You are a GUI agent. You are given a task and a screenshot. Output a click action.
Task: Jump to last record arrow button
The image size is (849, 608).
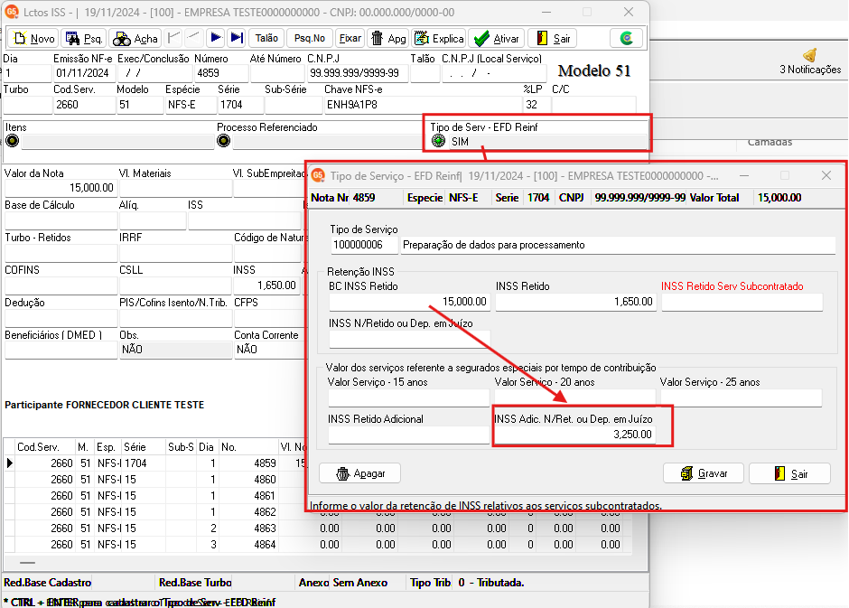236,38
